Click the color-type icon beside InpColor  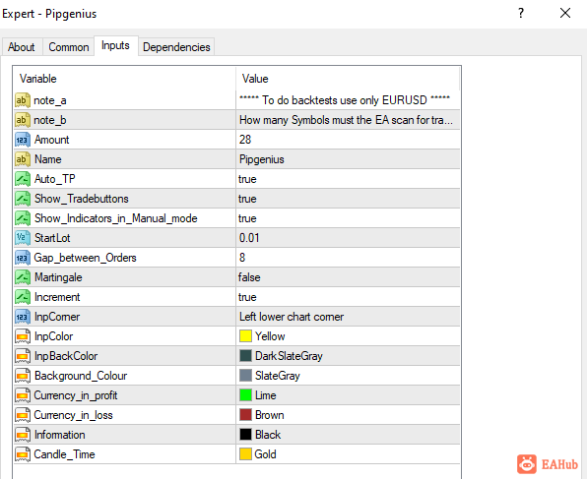pyautogui.click(x=23, y=336)
